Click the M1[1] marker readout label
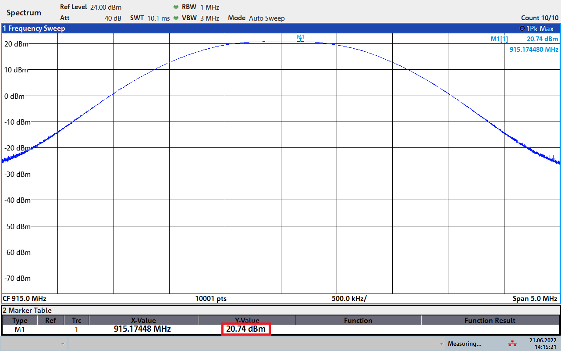The height and width of the screenshot is (351, 561). pos(499,39)
